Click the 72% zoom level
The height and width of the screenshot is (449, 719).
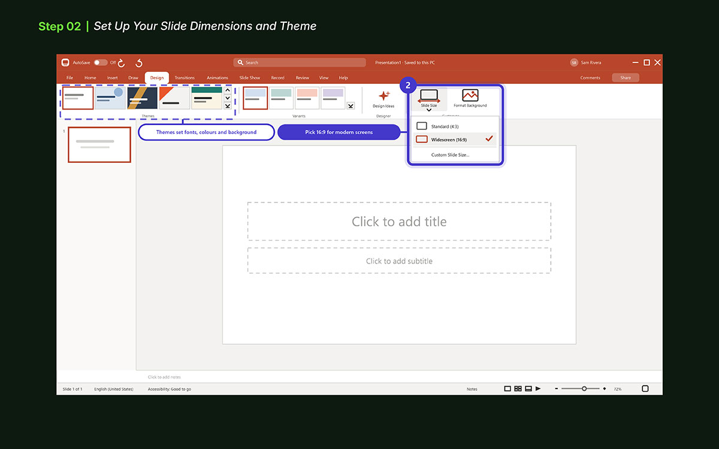(x=618, y=389)
